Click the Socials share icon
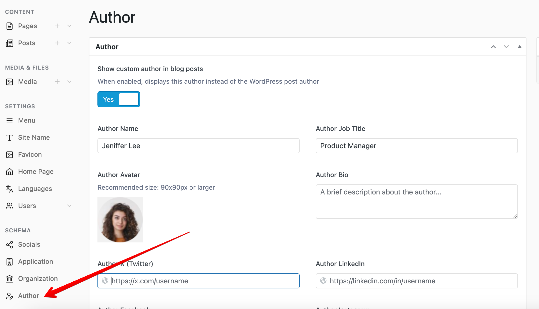 coord(10,244)
